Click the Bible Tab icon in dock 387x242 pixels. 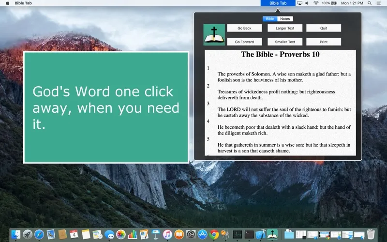pos(272,234)
